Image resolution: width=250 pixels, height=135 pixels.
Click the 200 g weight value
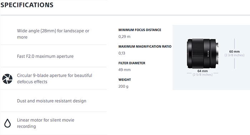pos(124,86)
